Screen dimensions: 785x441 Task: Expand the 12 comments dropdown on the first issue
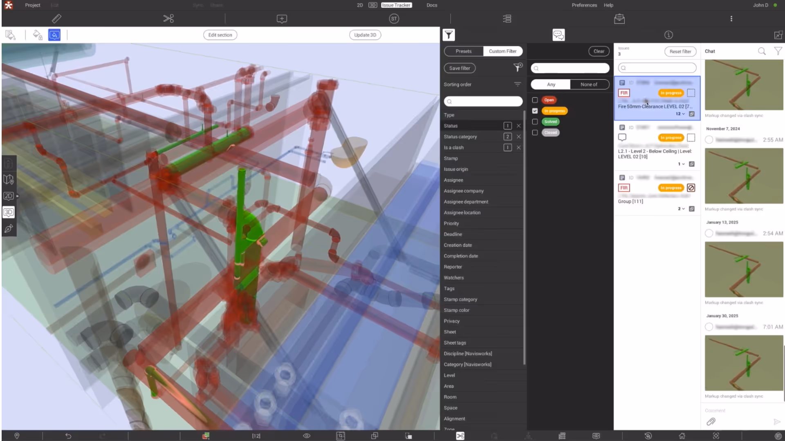pos(680,114)
